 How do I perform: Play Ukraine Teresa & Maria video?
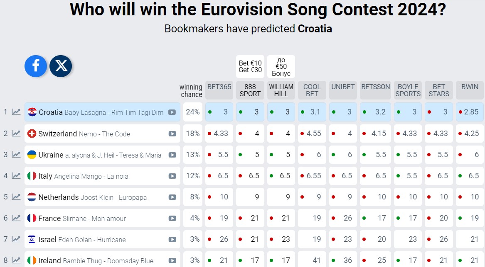172,155
